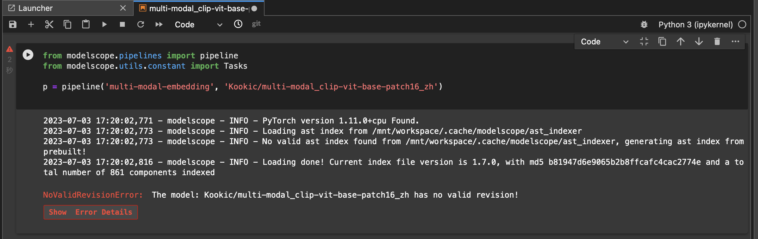The height and width of the screenshot is (239, 758).
Task: Select the multi-modal_clip-vit-base notebook tab
Action: coord(198,8)
